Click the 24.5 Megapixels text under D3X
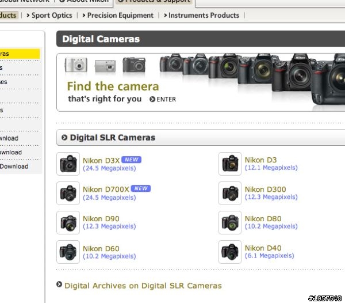The height and width of the screenshot is (303, 345). coord(109,168)
